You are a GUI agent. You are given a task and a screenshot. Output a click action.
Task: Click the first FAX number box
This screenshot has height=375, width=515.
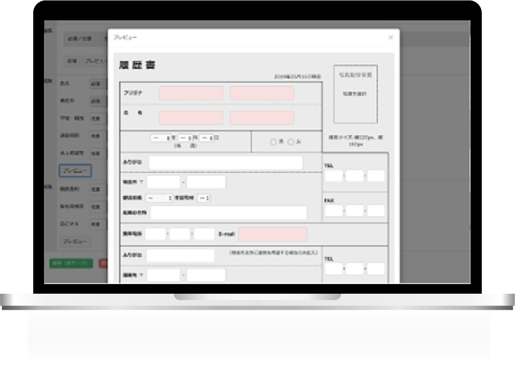333,210
